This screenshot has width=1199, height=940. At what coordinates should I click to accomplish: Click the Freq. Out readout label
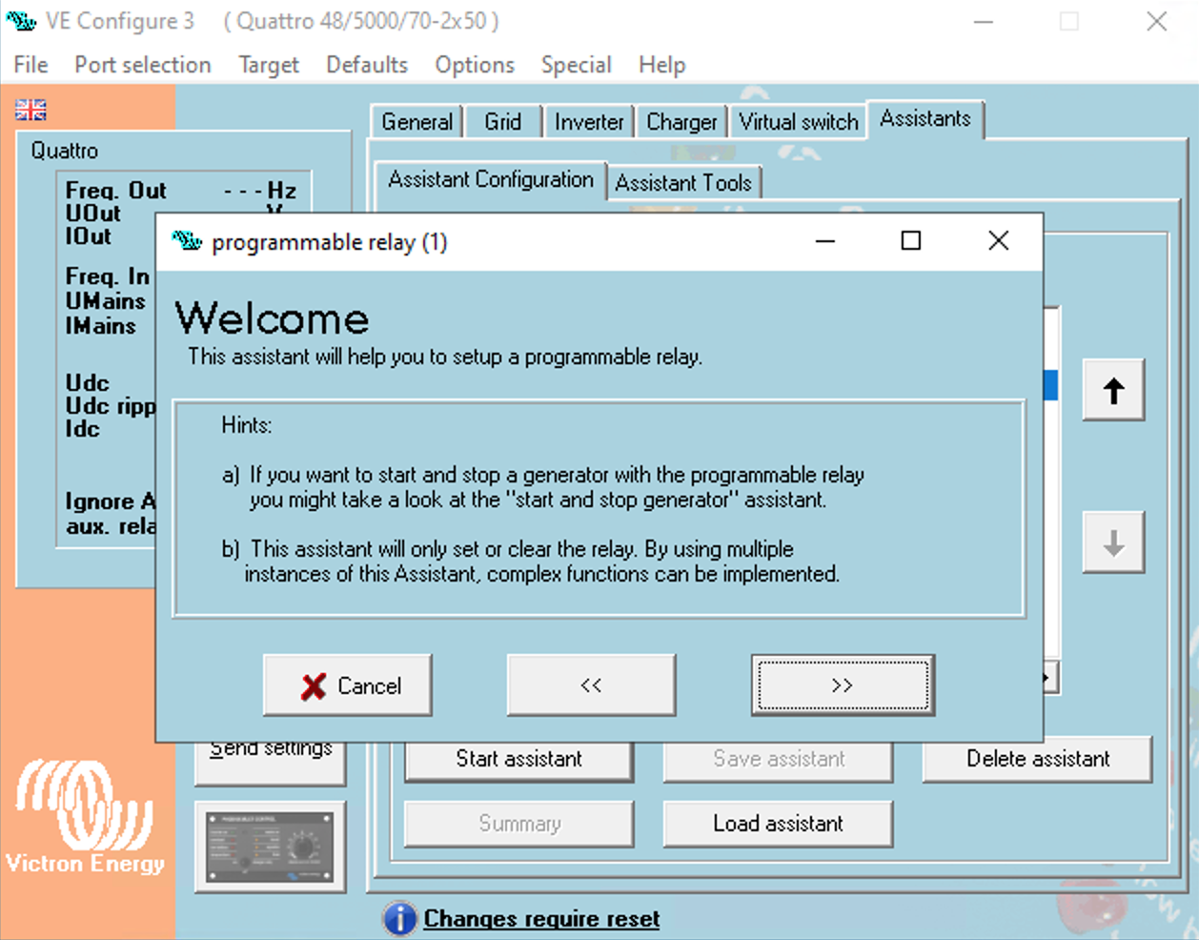click(x=115, y=191)
